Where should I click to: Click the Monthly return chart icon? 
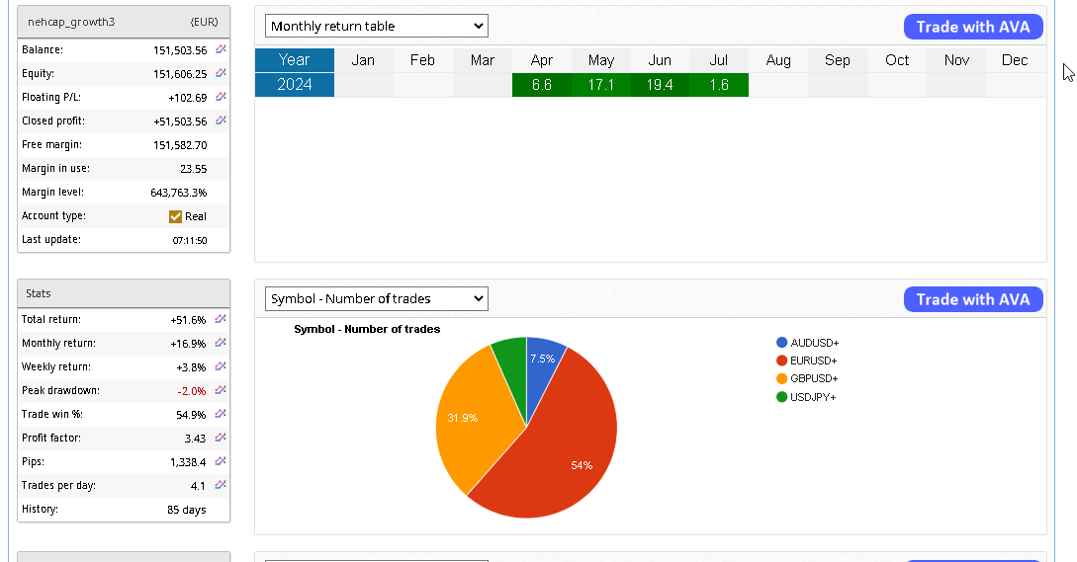pos(221,343)
